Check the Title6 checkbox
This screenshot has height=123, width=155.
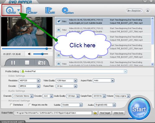(x=59, y=64)
